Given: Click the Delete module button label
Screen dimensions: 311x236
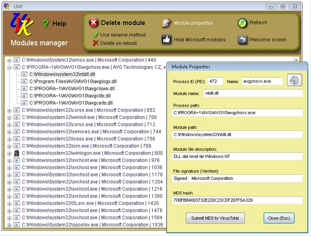Looking at the screenshot, I should coord(123,23).
